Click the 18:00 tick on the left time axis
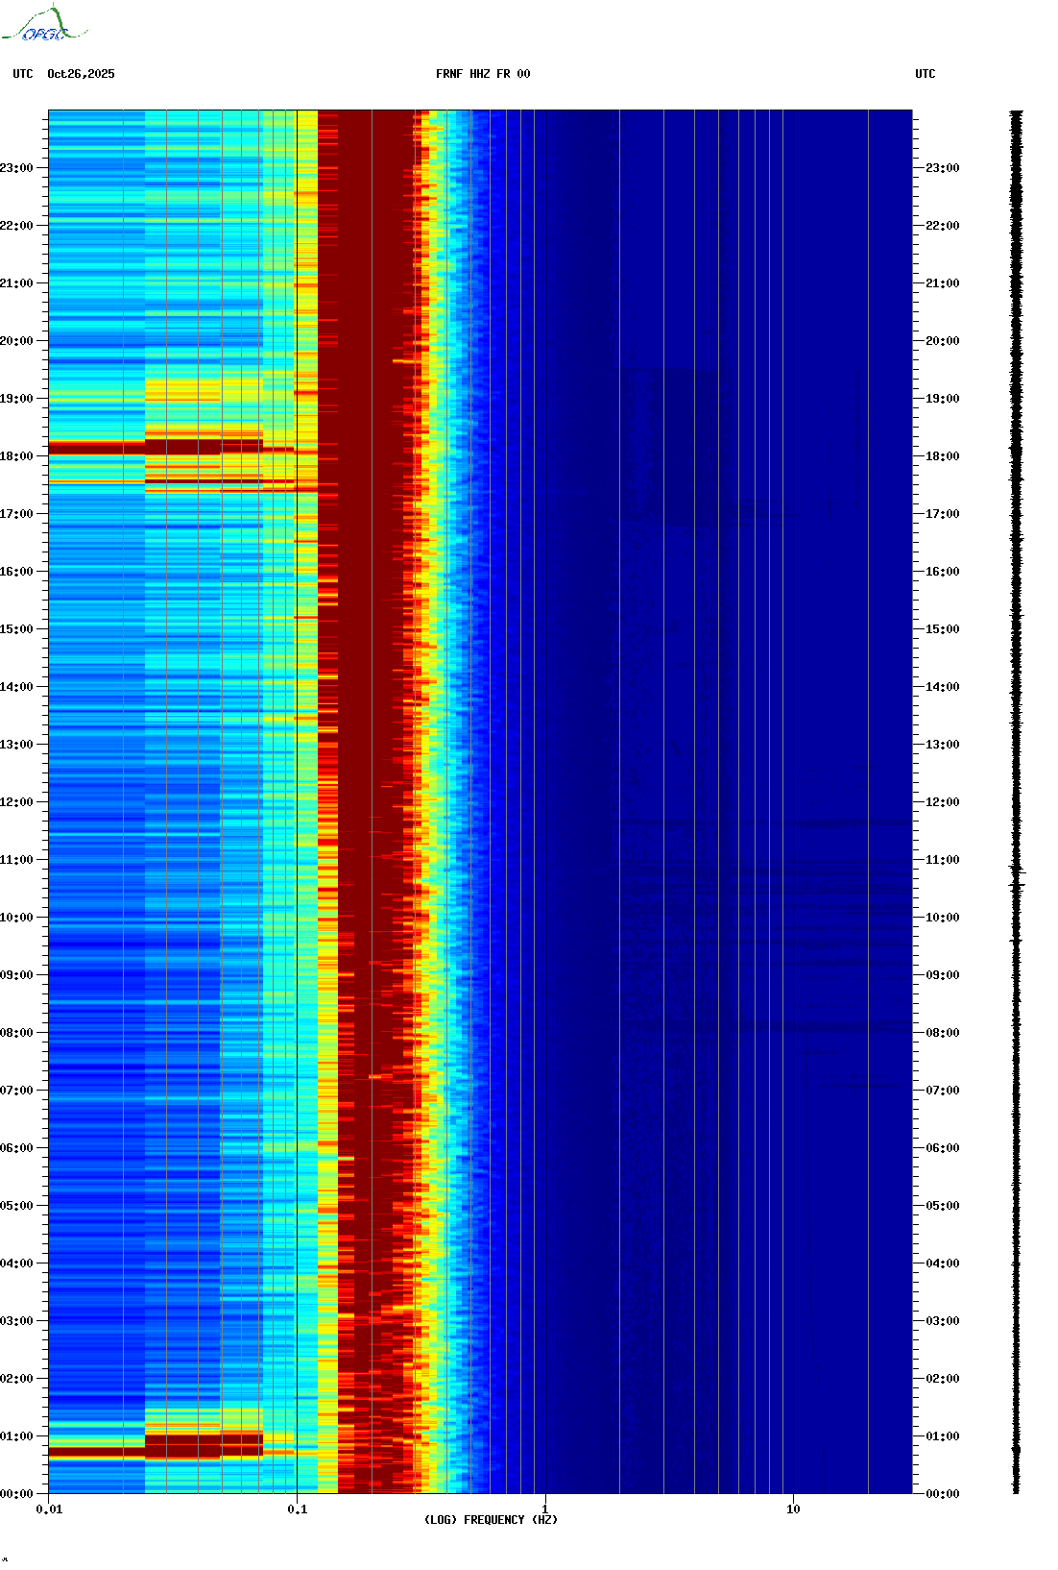The image size is (1058, 1570). [16, 456]
